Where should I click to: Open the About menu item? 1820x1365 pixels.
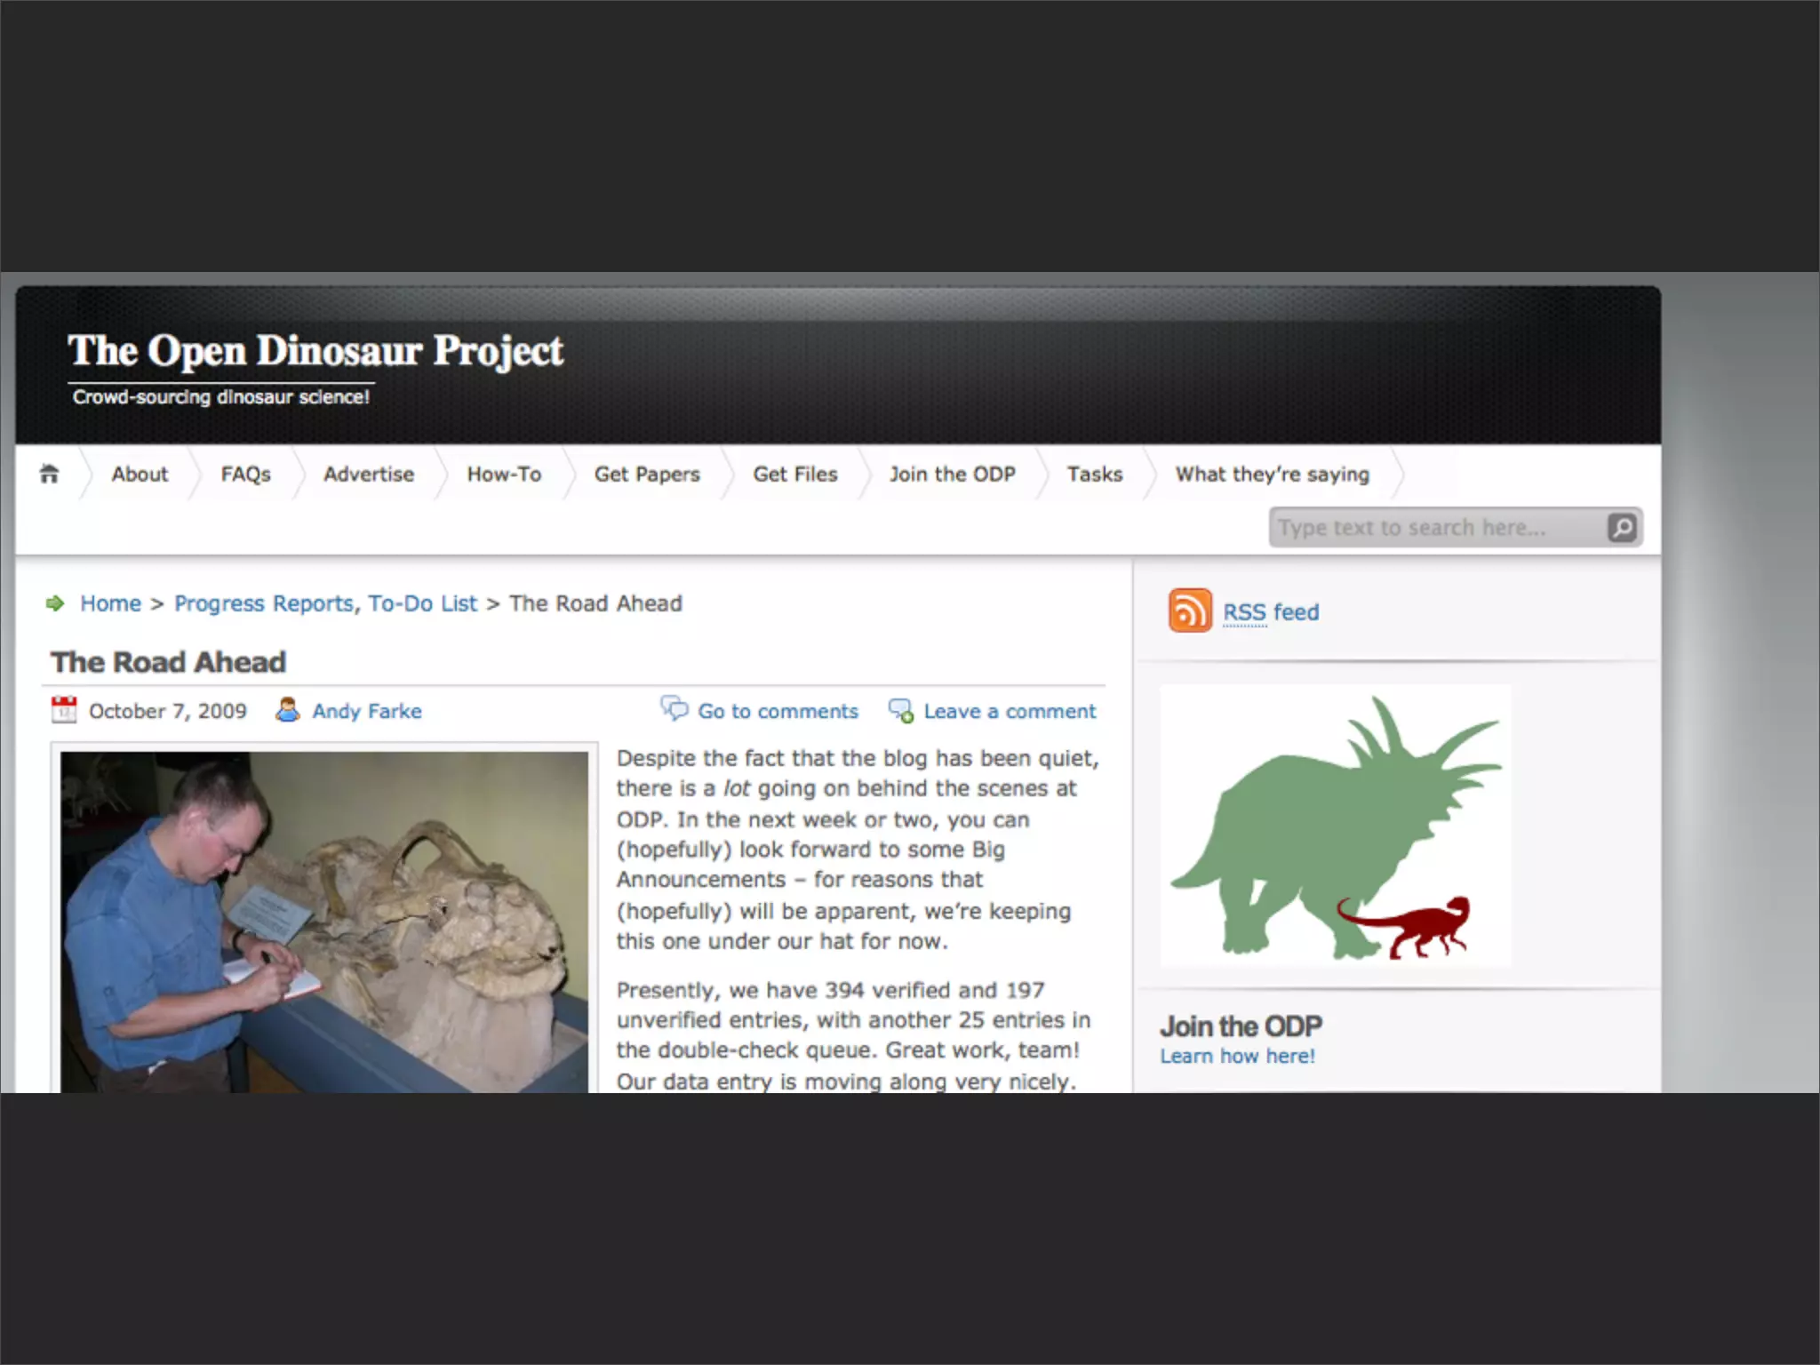click(x=140, y=474)
